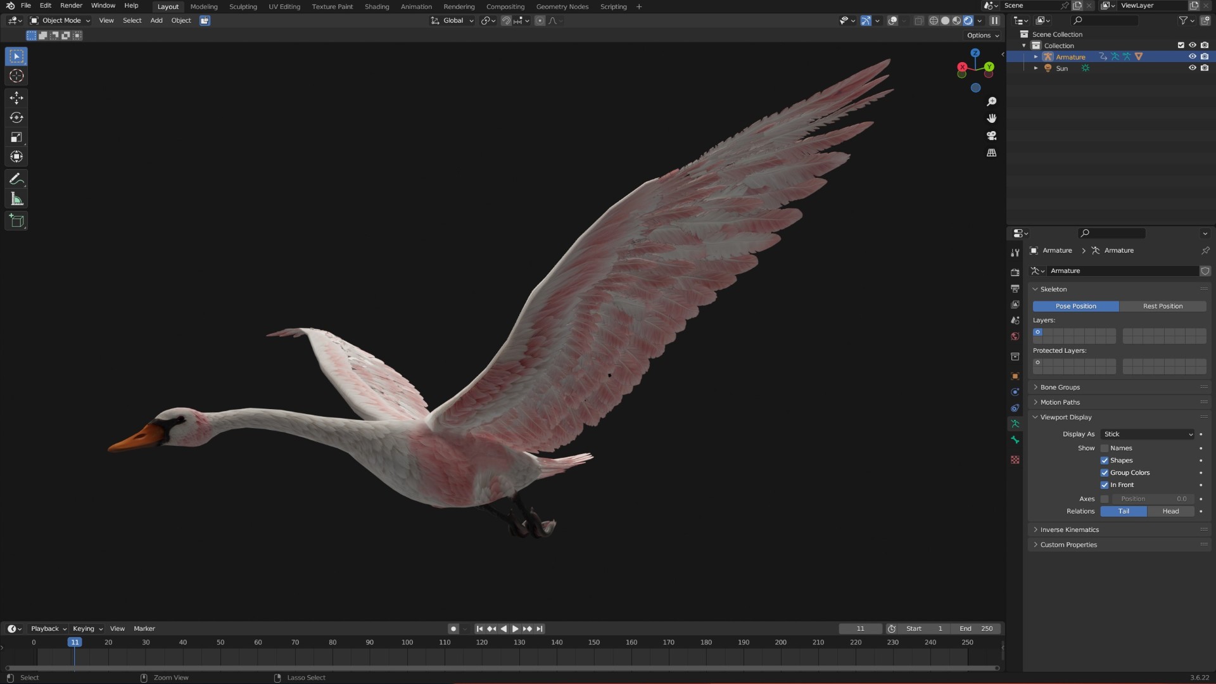Select the Cursor tool in the toolbar

point(16,76)
